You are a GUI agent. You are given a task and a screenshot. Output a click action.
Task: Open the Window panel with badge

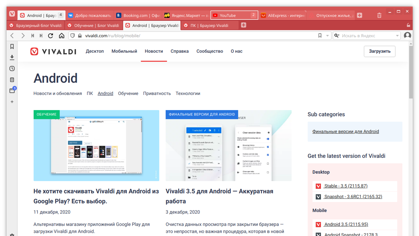click(x=12, y=90)
